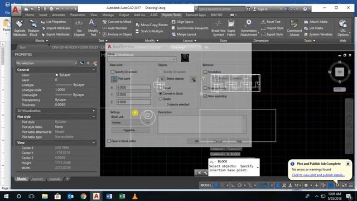357x201 pixels.
Task: Click Import Style in Dimension panel
Action: (x=272, y=28)
